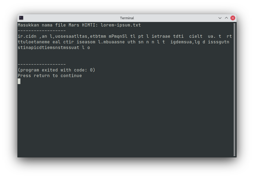
Task: Click the "lorem-ipsum.txt" filename text
Action: [x=121, y=25]
